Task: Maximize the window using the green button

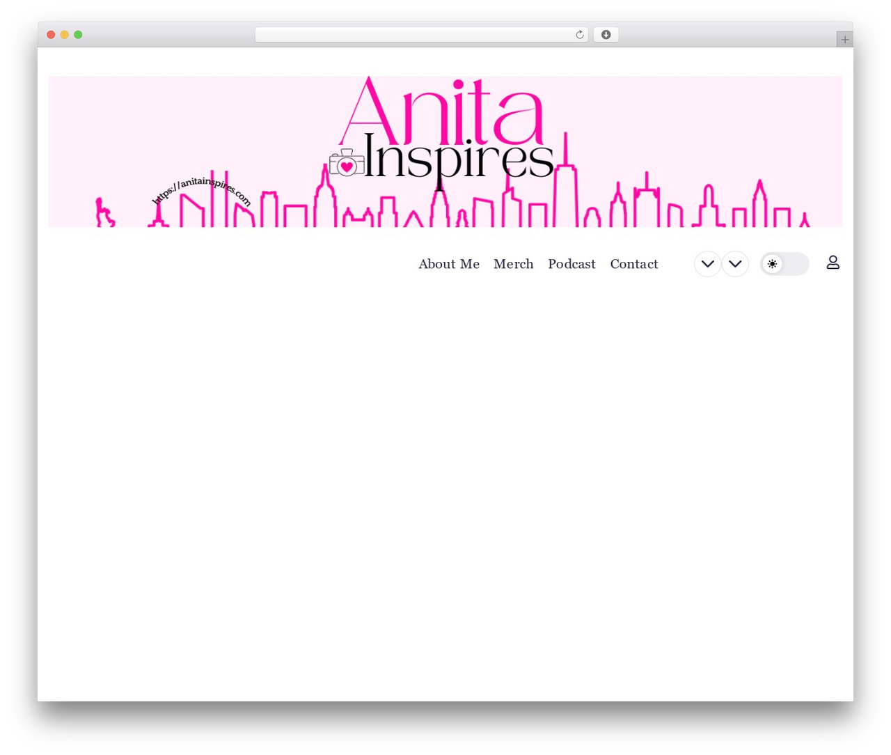Action: 78,35
